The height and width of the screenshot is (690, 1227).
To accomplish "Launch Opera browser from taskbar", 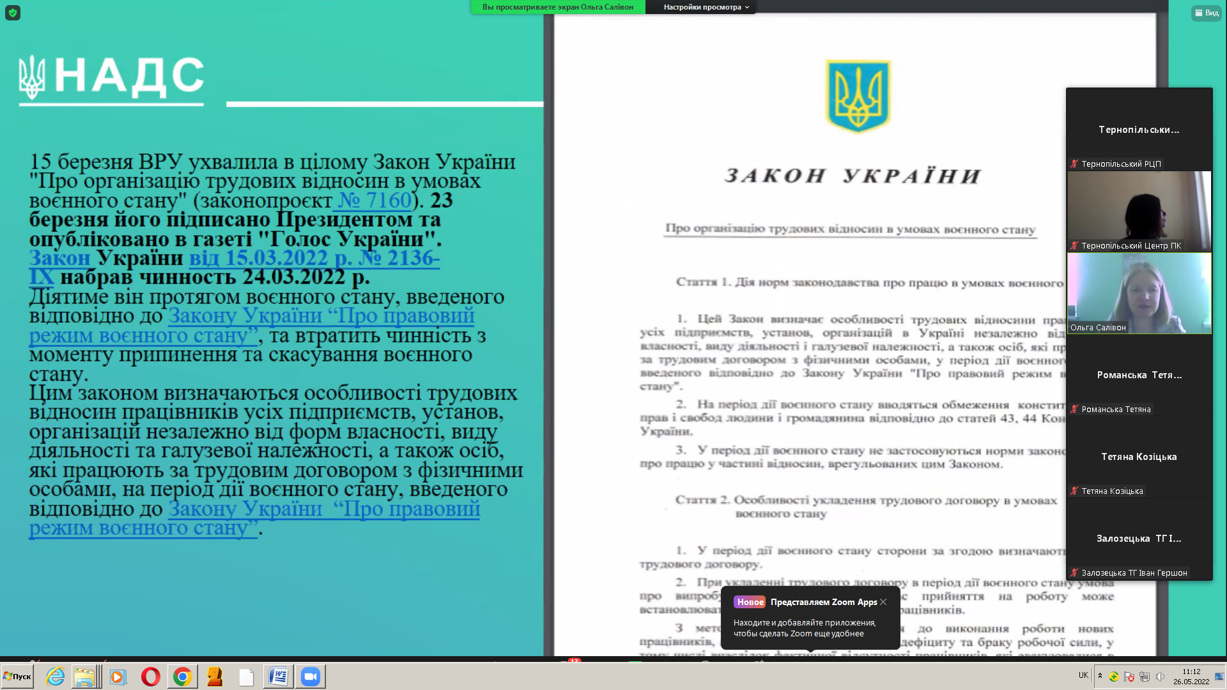I will [151, 677].
